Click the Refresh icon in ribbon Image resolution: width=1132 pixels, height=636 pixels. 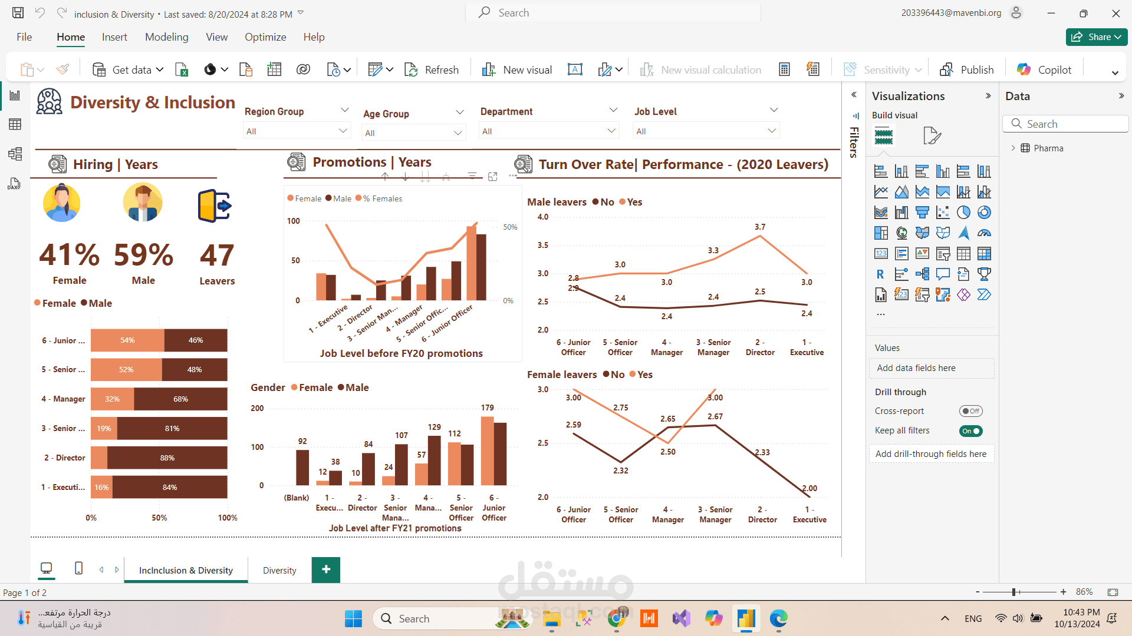coord(412,70)
